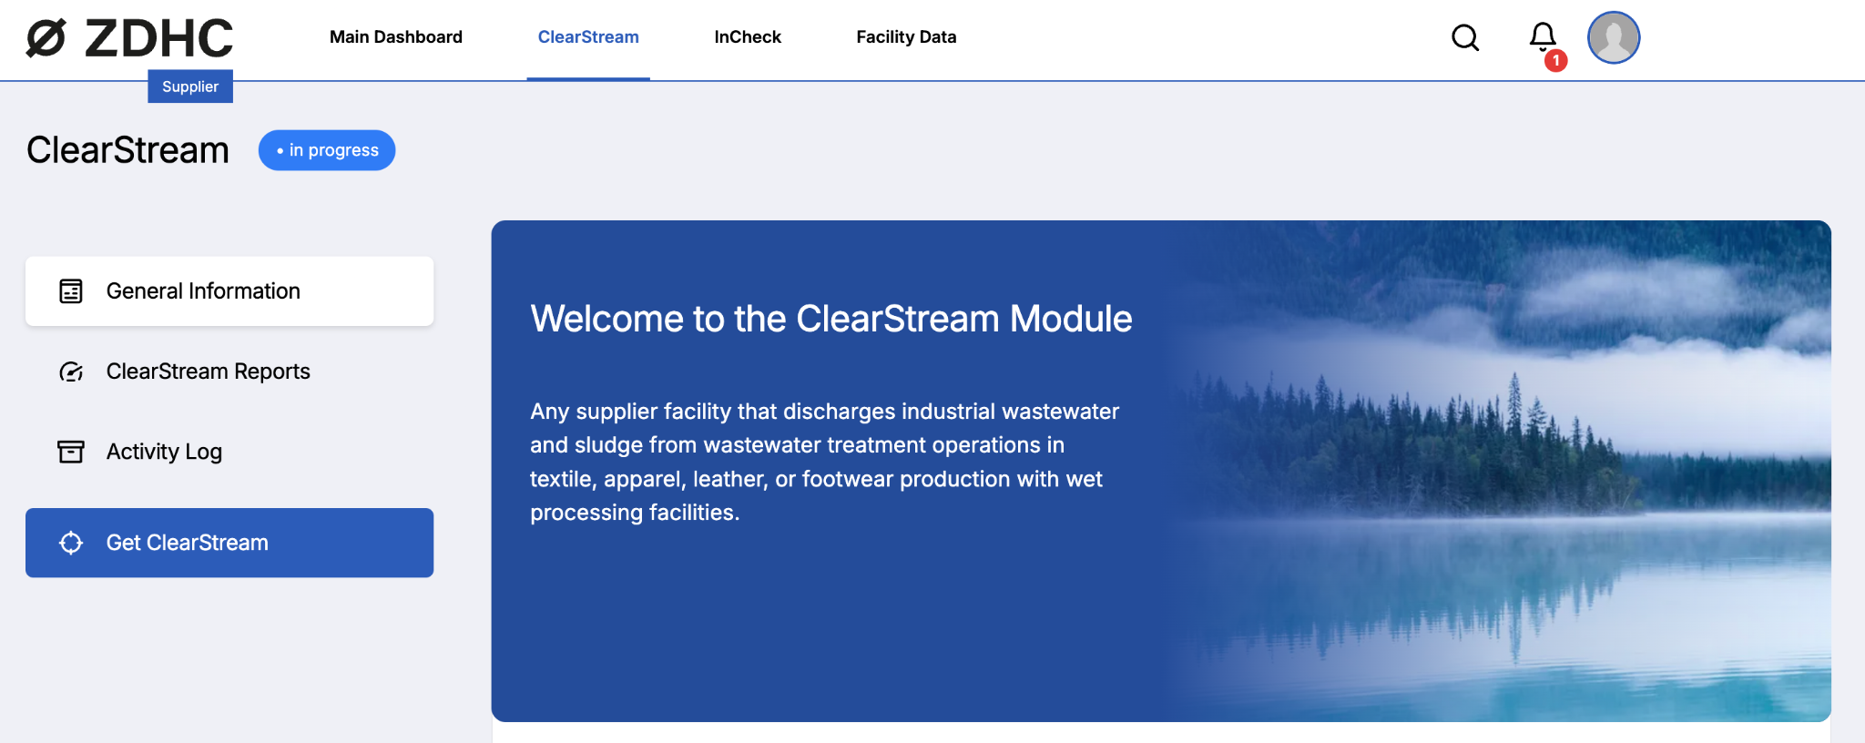
Task: Open the search magnifier icon
Action: pos(1465,37)
